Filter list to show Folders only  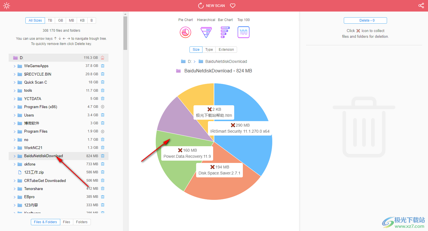click(x=82, y=222)
